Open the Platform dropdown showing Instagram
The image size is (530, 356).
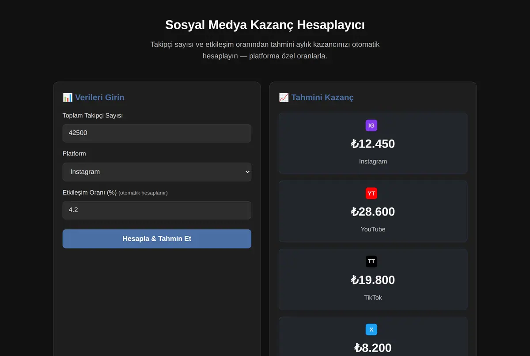point(157,172)
